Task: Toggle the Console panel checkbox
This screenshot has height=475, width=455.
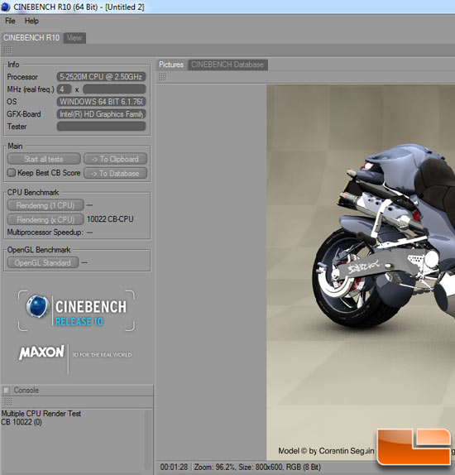Action: (x=7, y=390)
